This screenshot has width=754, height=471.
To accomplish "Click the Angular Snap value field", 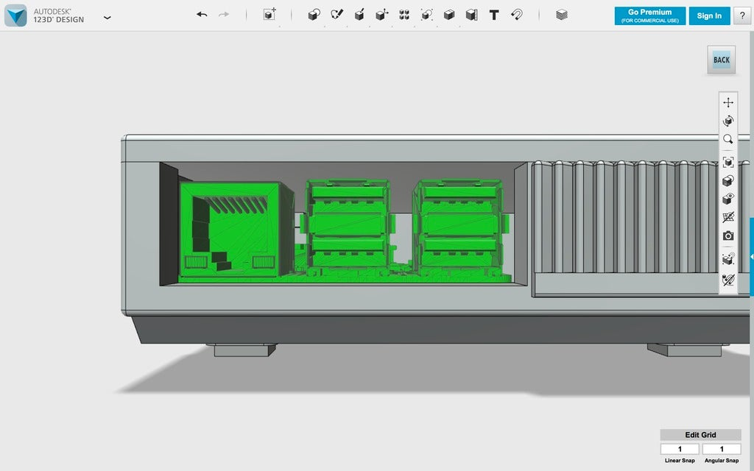I will click(722, 449).
